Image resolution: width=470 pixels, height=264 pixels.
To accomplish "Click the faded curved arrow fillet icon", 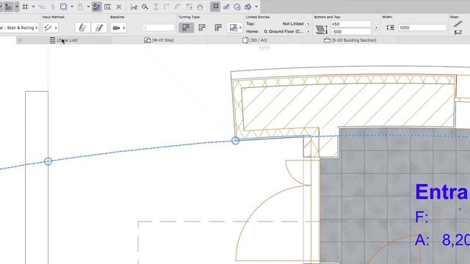I will [x=178, y=7].
